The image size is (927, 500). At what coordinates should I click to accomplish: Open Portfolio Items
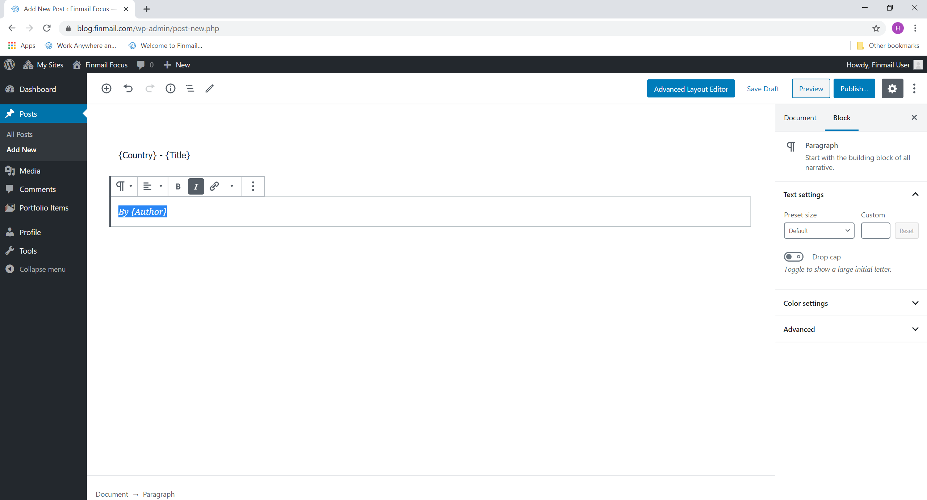[x=43, y=208]
